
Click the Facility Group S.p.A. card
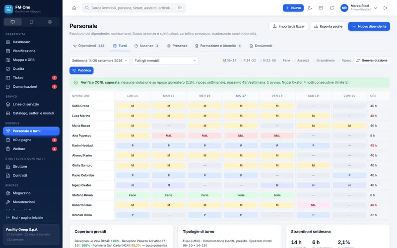tap(31, 234)
